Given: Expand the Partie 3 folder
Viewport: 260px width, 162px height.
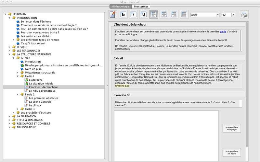Looking at the screenshot, I should (x=18, y=109).
